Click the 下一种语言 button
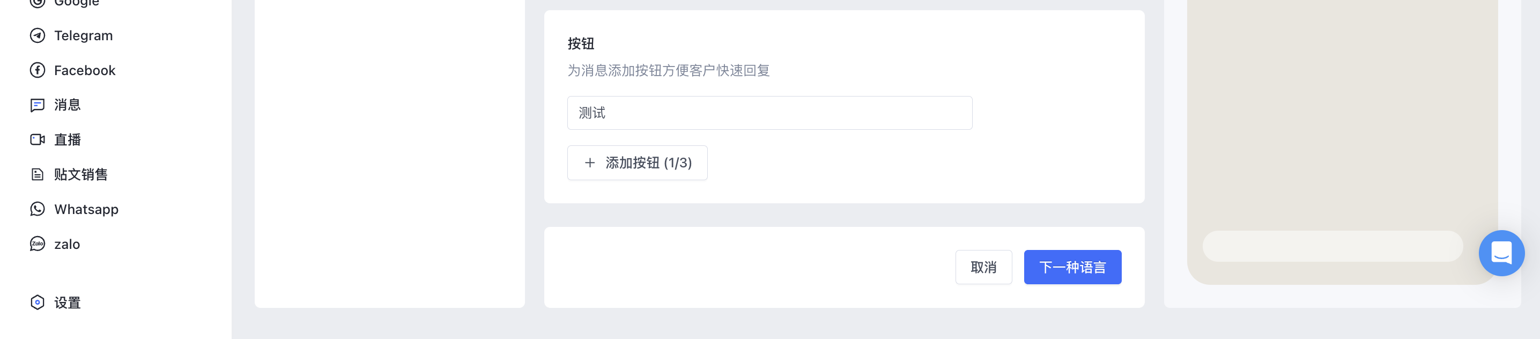This screenshot has width=1540, height=339. 1072,267
